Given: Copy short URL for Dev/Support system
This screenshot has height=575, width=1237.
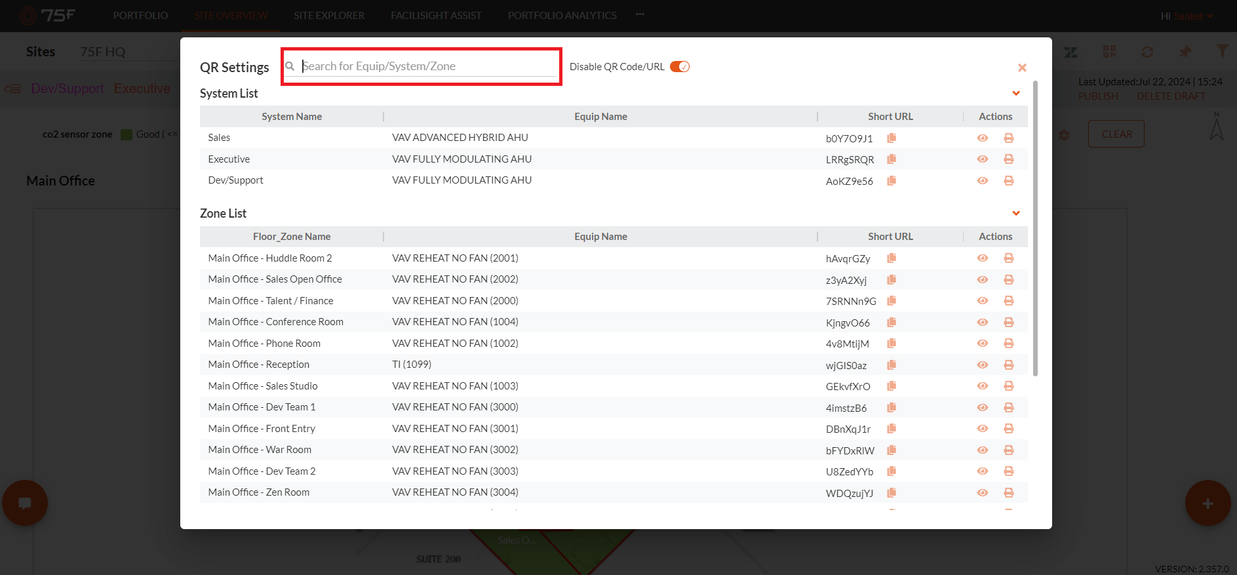Looking at the screenshot, I should (892, 180).
